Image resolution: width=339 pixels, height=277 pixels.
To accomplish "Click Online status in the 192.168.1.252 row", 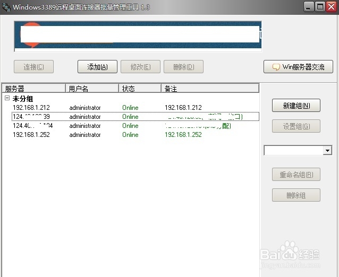I will click(130, 135).
